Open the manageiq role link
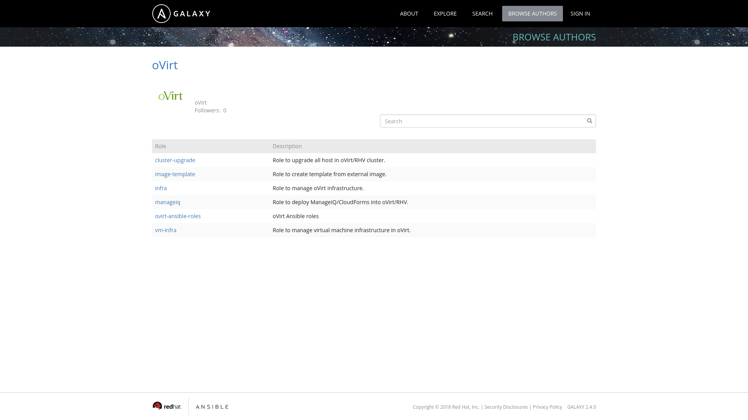Viewport: 748px width, 420px height. click(x=168, y=202)
